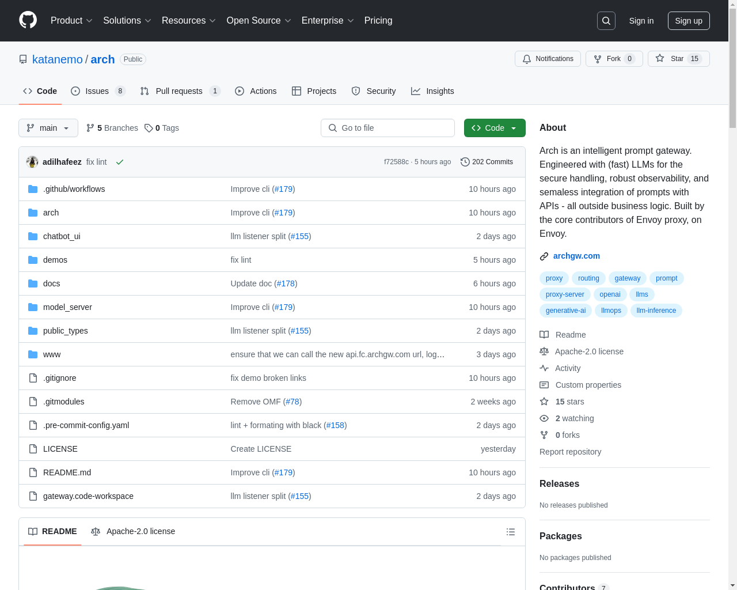
Task: Expand the Product menu
Action: (71, 21)
